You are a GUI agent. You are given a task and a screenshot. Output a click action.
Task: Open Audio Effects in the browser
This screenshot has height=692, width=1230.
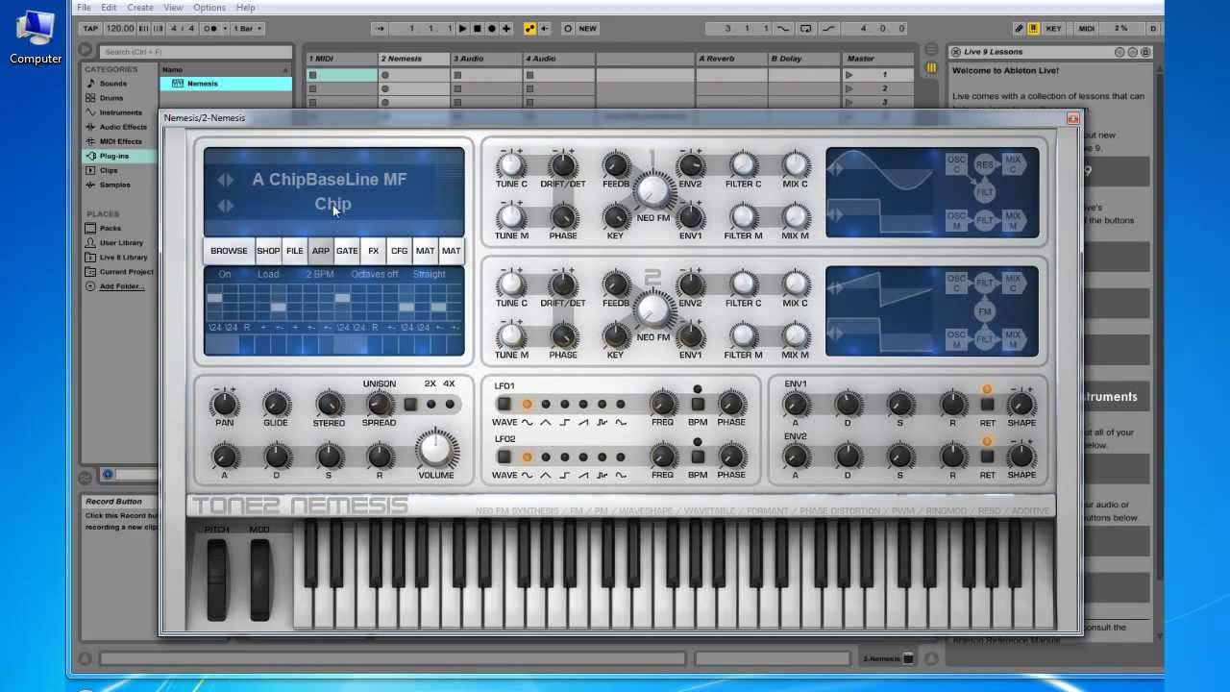(123, 127)
